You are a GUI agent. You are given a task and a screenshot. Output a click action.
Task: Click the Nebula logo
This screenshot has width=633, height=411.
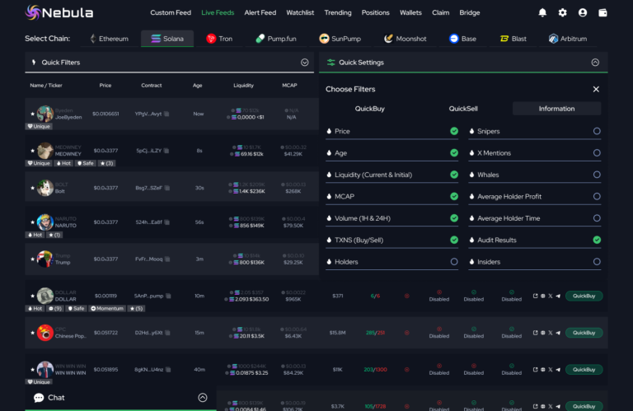(59, 13)
